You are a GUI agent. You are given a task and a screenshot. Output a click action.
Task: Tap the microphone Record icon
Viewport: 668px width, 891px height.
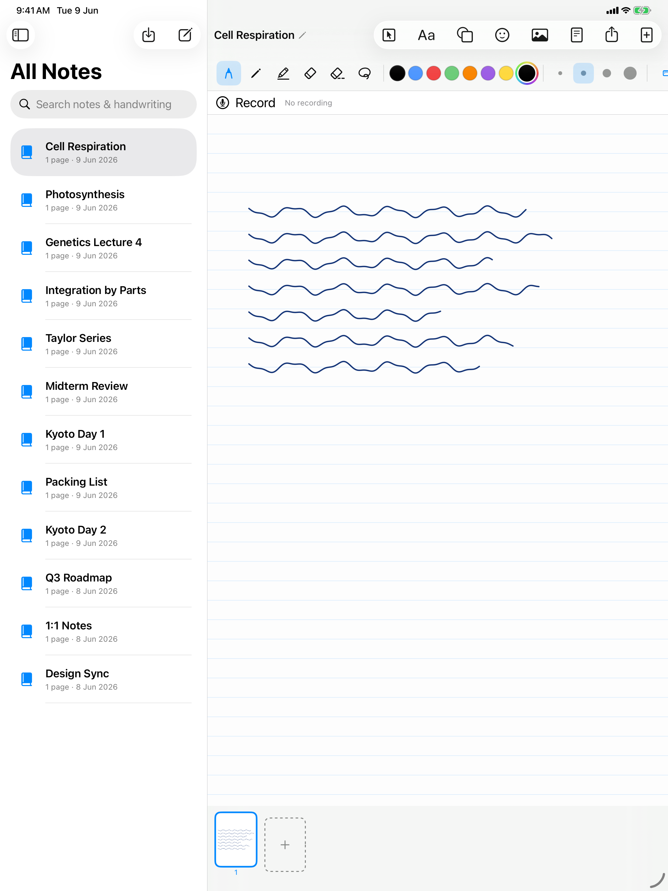coord(222,103)
